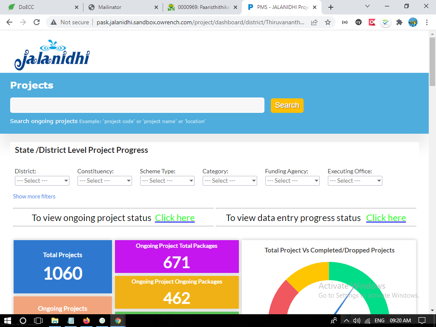Reload the current page
This screenshot has height=327, width=436.
37,22
